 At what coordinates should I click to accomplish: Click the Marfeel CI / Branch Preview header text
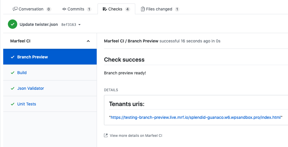(131, 41)
